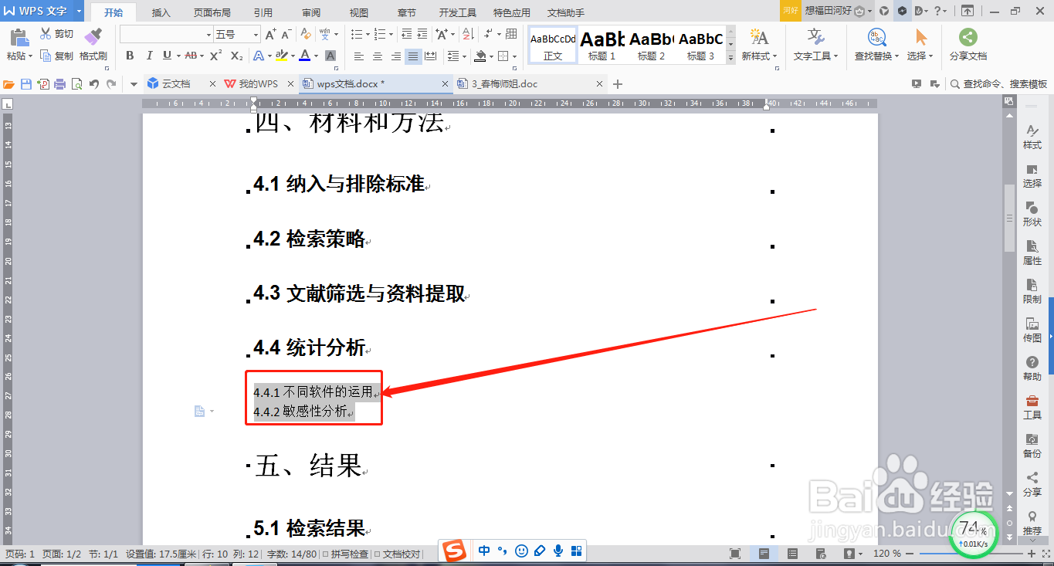Open the References (引用) tab
1054x566 pixels.
coord(263,12)
